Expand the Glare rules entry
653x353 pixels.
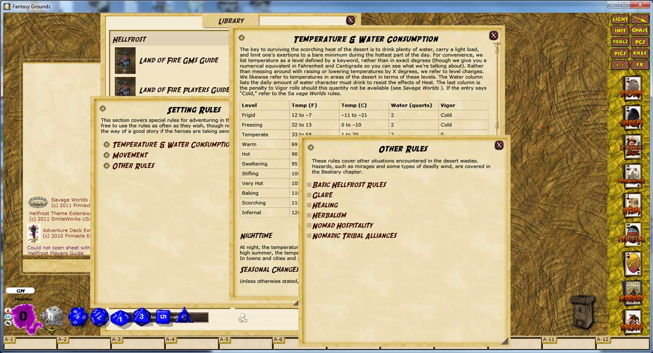310,194
